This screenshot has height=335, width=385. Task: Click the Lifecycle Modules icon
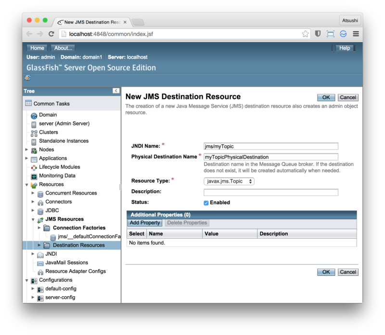pyautogui.click(x=34, y=167)
